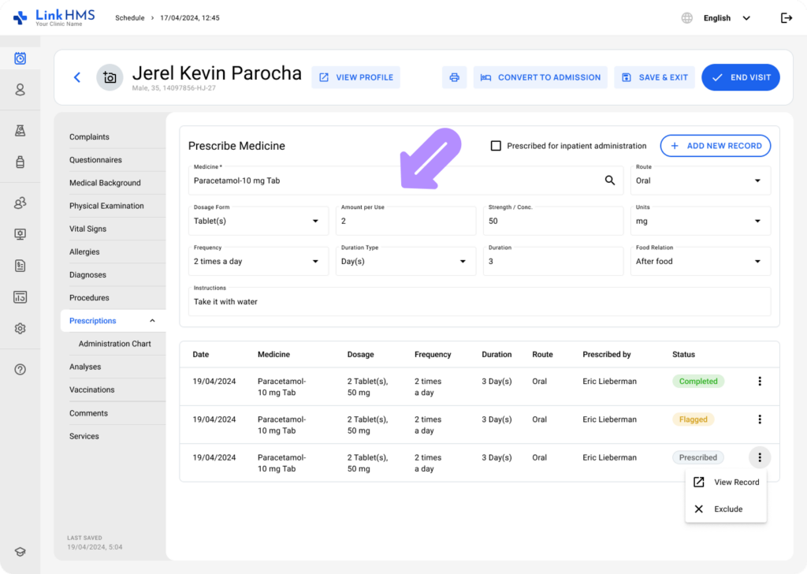The image size is (807, 574).
Task: Click the search icon in Medicine field
Action: click(x=609, y=181)
